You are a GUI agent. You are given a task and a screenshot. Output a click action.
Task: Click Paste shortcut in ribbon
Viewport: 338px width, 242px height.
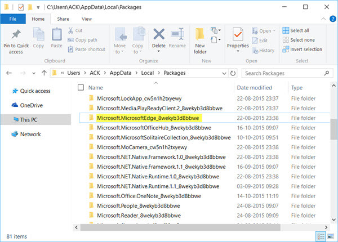(86, 50)
